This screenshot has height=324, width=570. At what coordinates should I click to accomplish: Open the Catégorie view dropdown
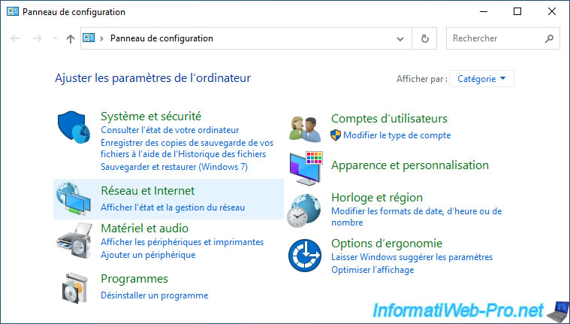481,78
